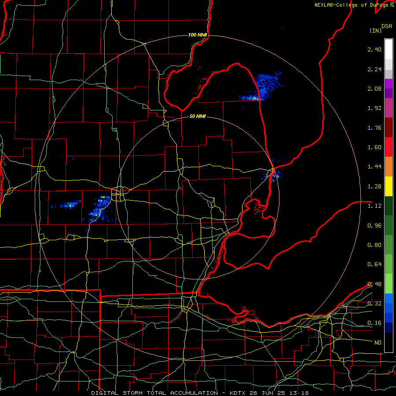This screenshot has width=396, height=396.
Task: Click the ND legend label
Action: pyautogui.click(x=378, y=343)
